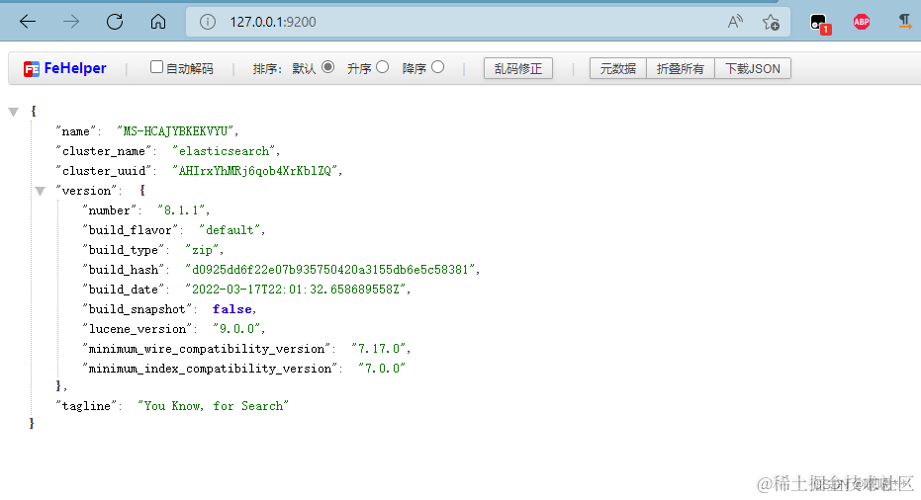Click the index compatibility value "7.0.0"
The height and width of the screenshot is (500, 921).
point(382,369)
